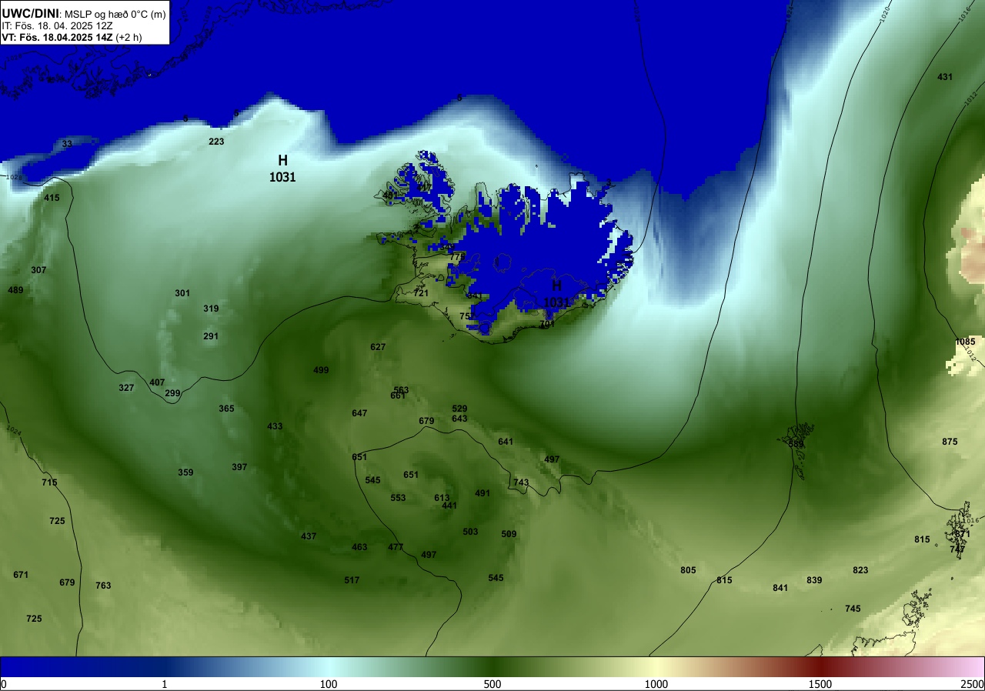Select the 291 value label
985x691 pixels.
pyautogui.click(x=211, y=336)
